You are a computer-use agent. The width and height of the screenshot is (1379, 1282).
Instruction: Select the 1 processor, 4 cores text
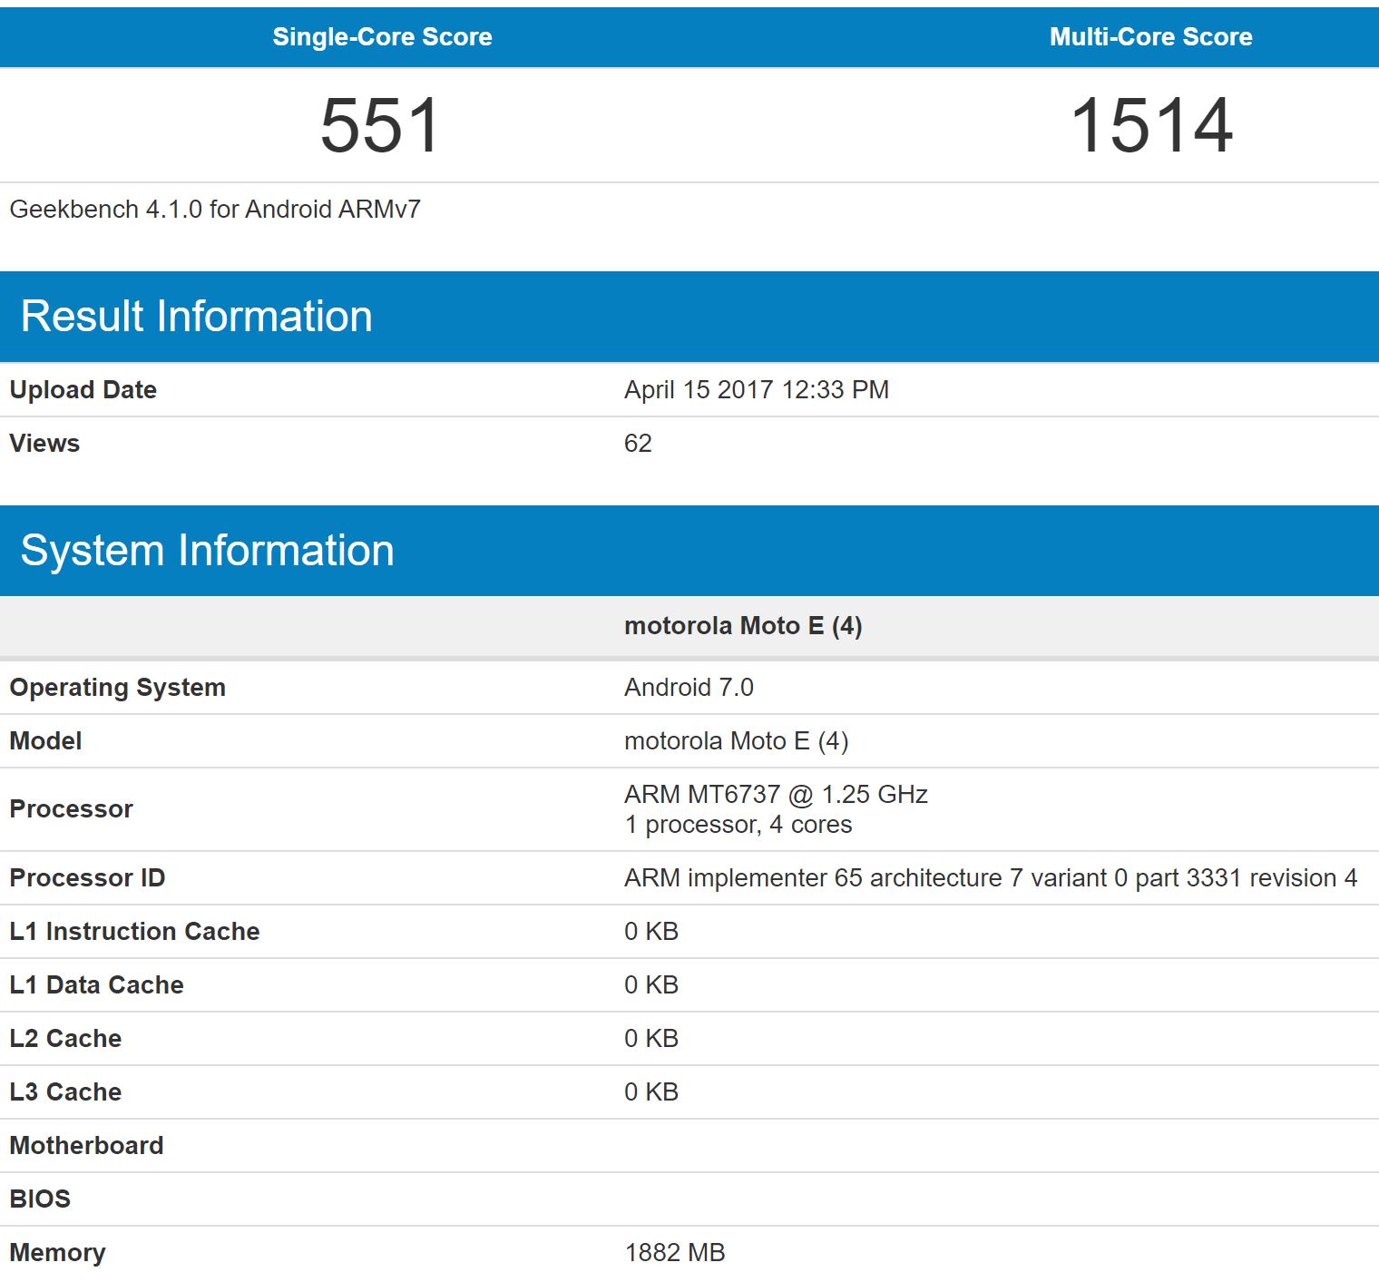click(738, 825)
